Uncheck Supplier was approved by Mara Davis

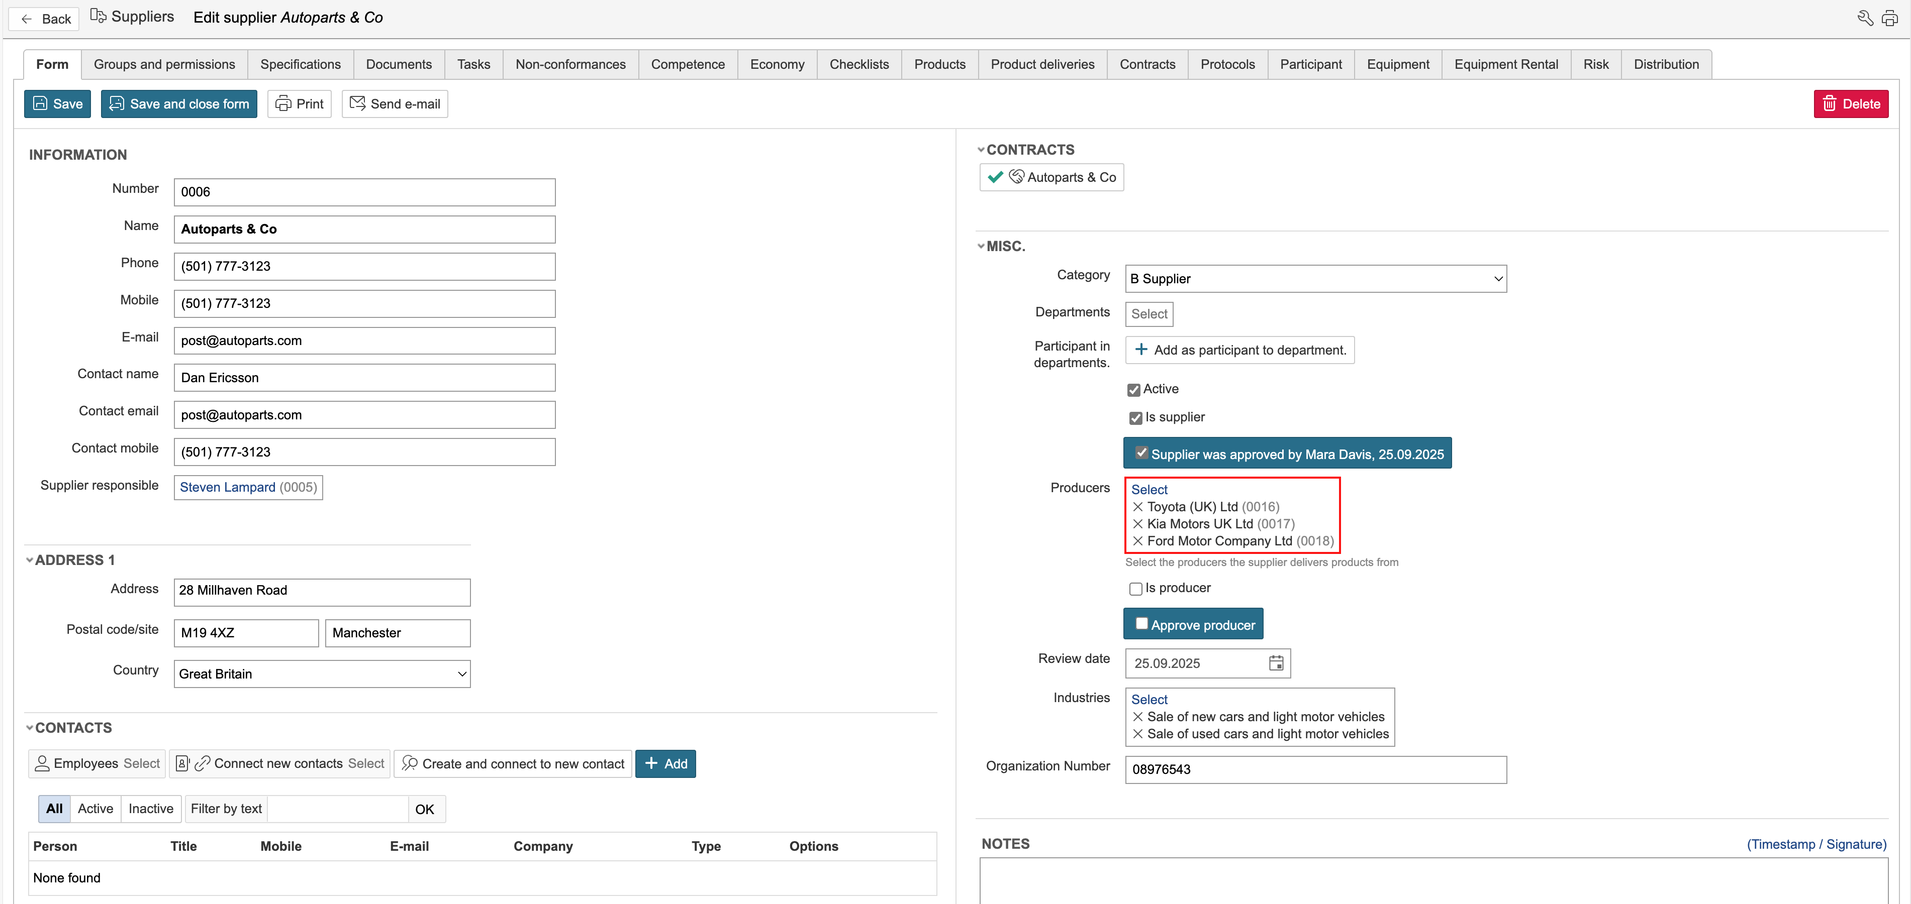(x=1141, y=453)
